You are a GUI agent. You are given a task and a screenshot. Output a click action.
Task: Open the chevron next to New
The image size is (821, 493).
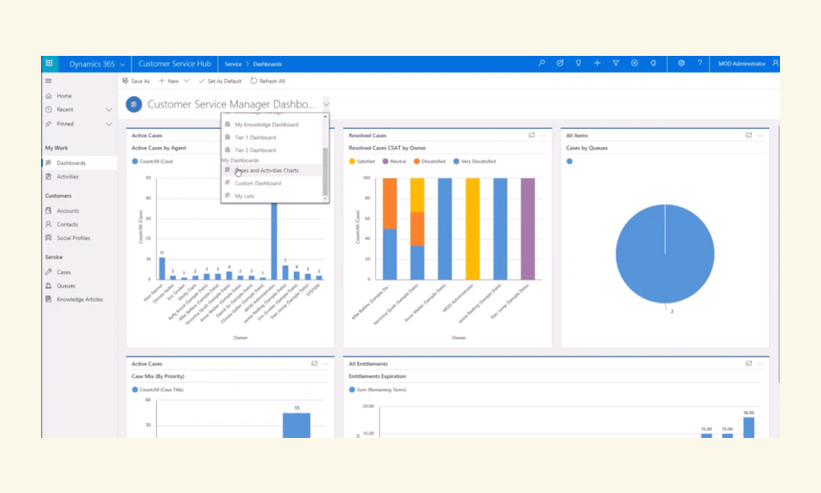point(186,81)
